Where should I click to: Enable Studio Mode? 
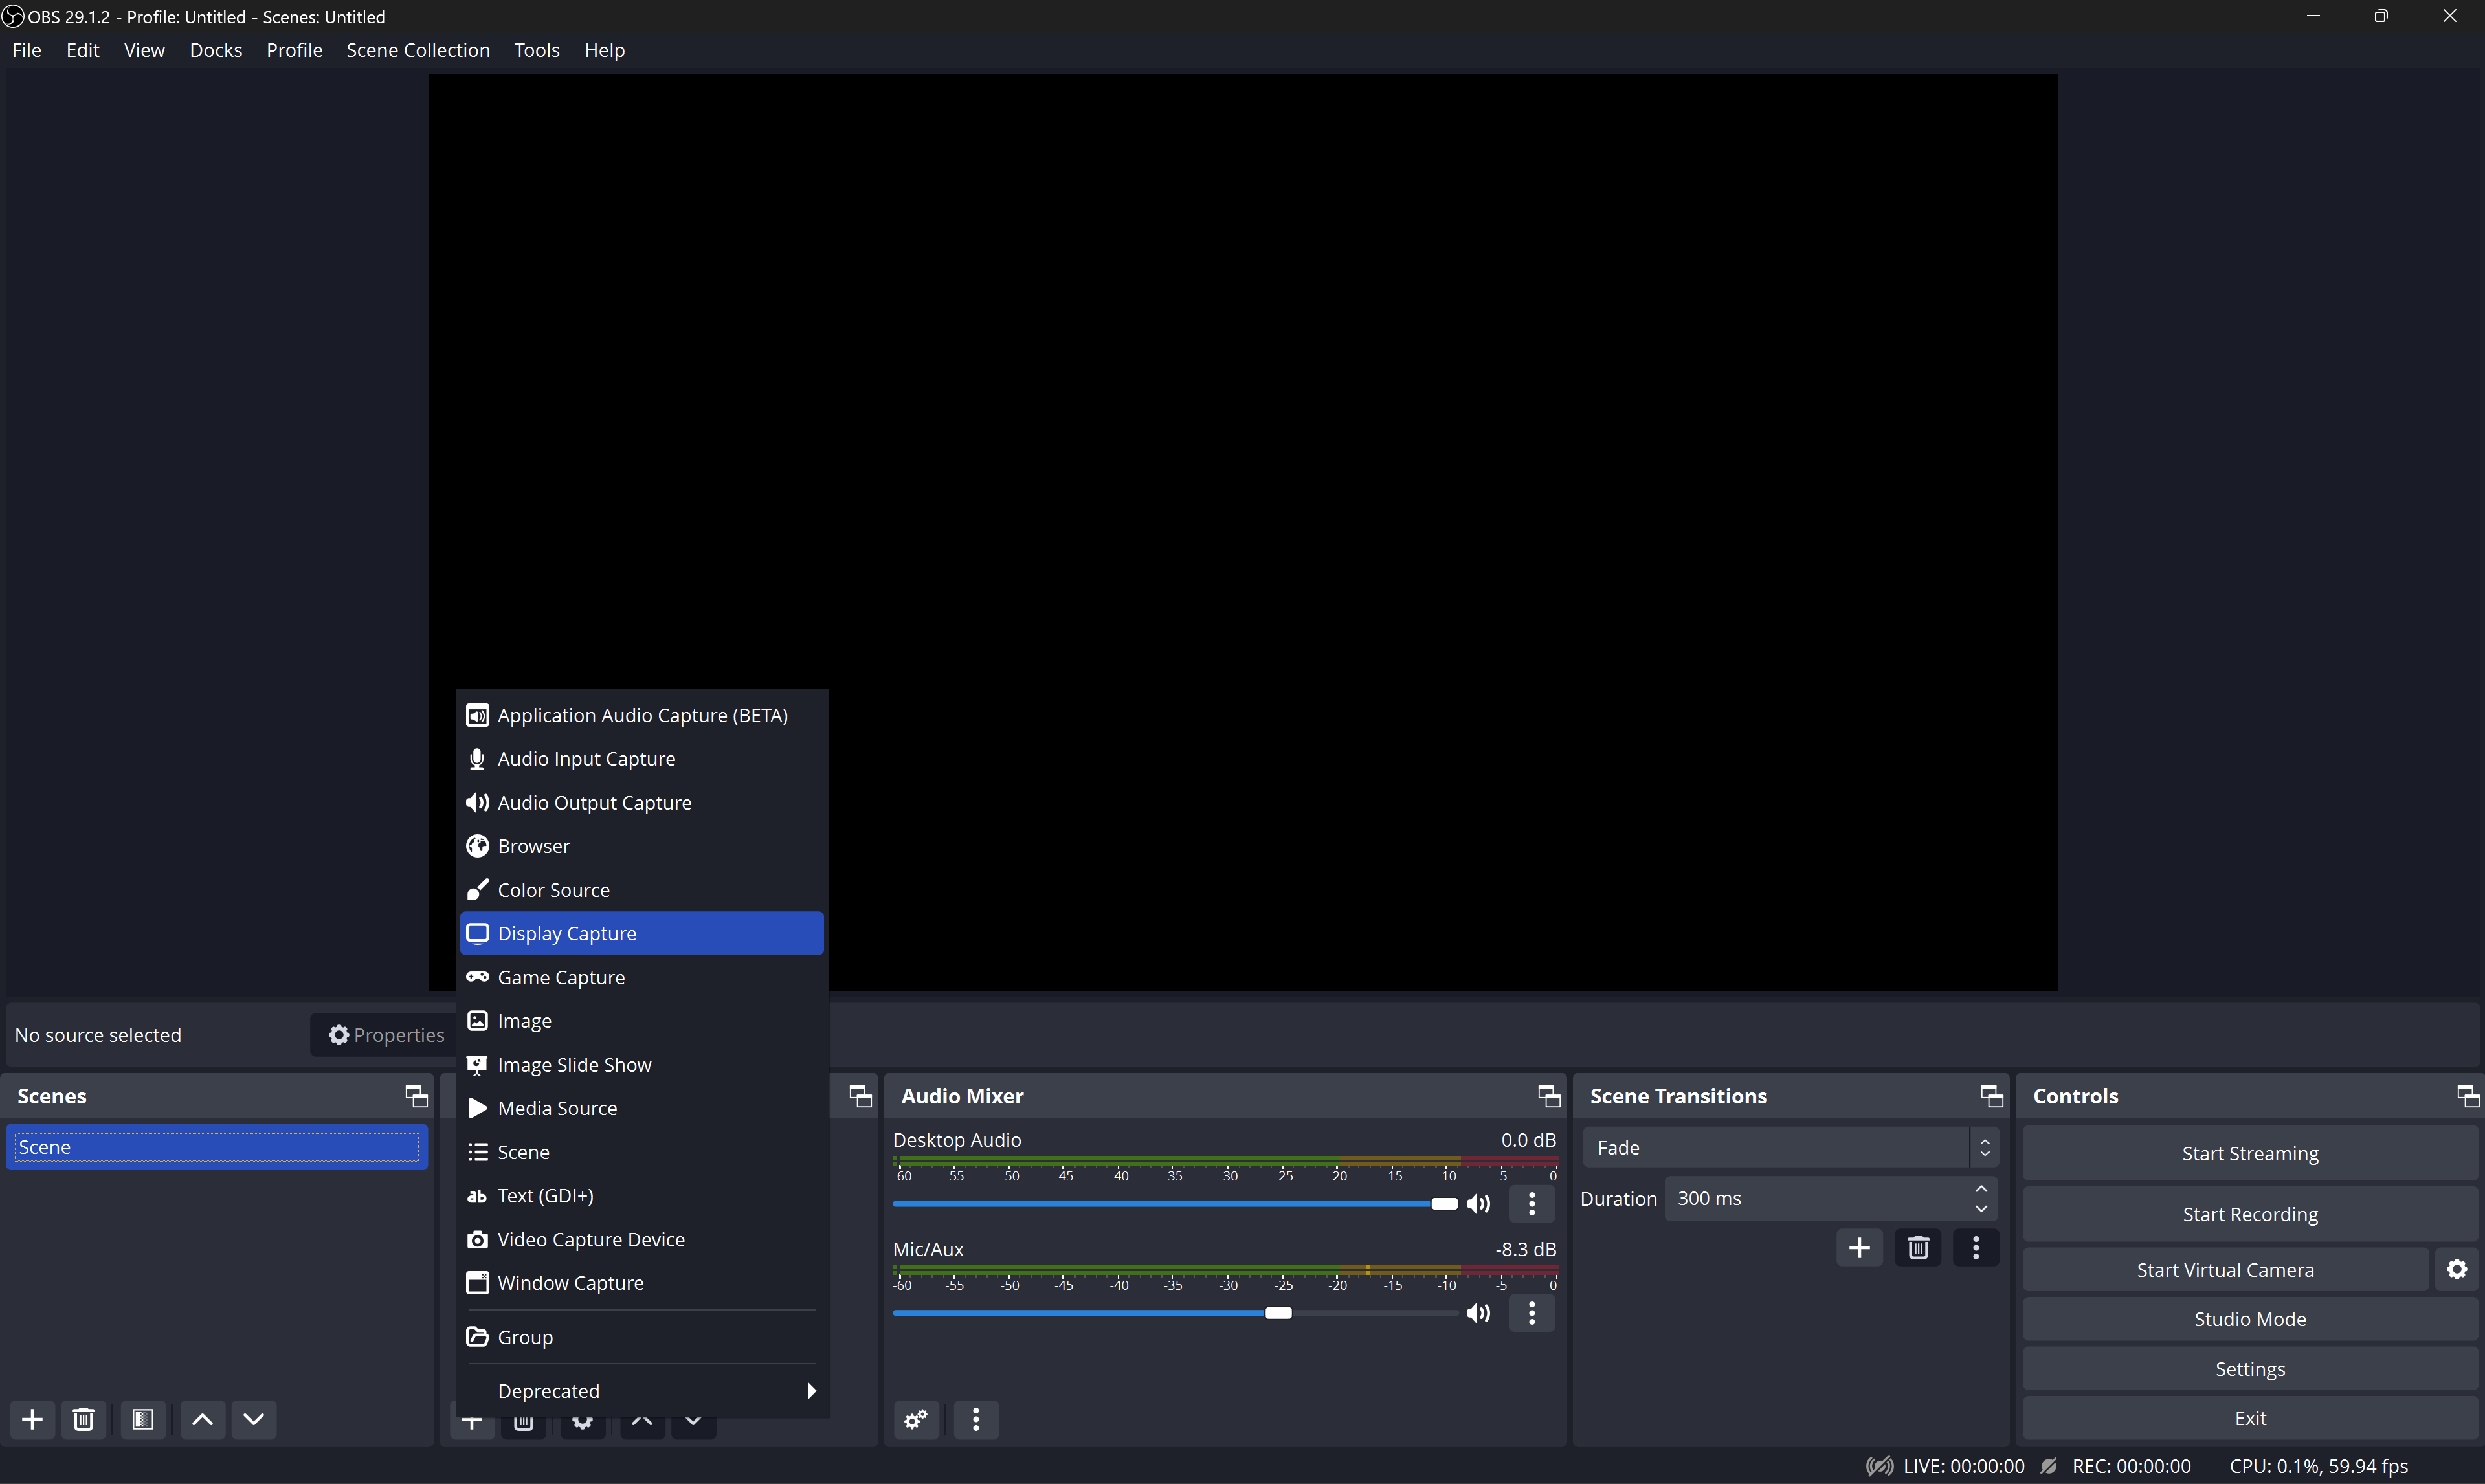click(x=2249, y=1318)
